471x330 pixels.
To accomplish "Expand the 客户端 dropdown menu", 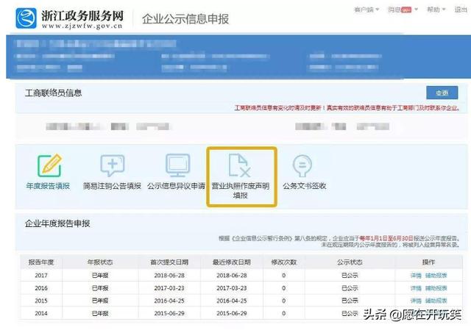I will coord(366,10).
